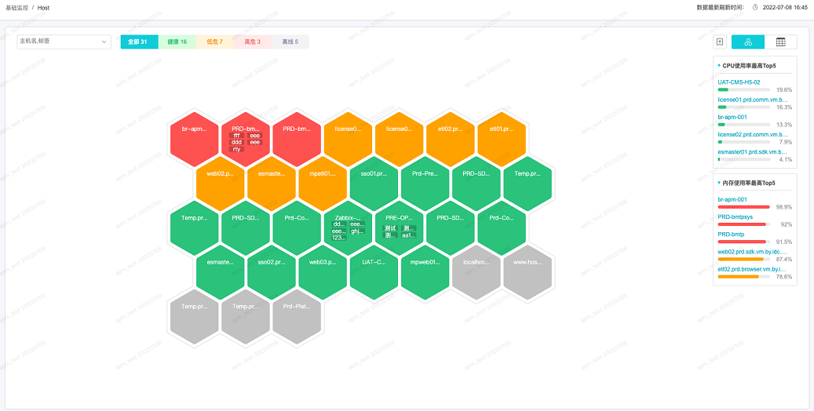Filter by low risk hosts (低危 7)
Viewport: 814px width, 411px height.
click(214, 42)
